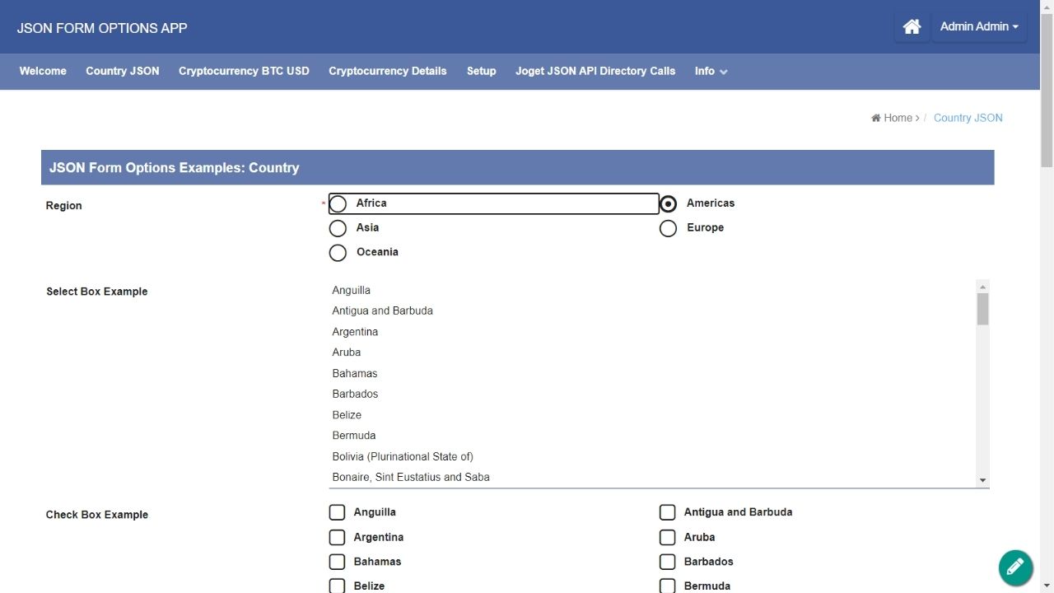Select Bonaire, Sint Eustatius and Saba option
Image resolution: width=1054 pixels, height=593 pixels.
[x=652, y=477]
